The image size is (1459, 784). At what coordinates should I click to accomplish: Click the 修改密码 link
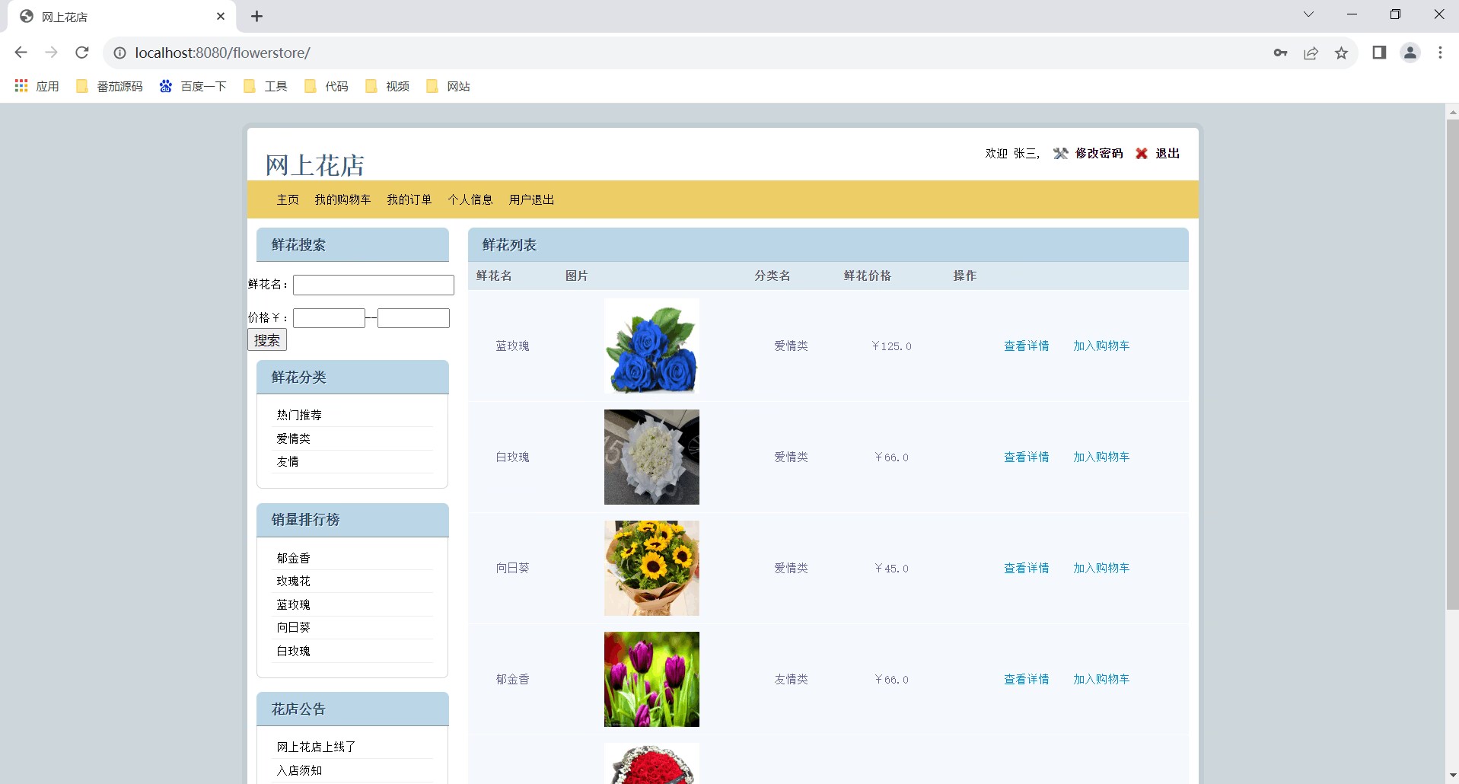coord(1099,153)
